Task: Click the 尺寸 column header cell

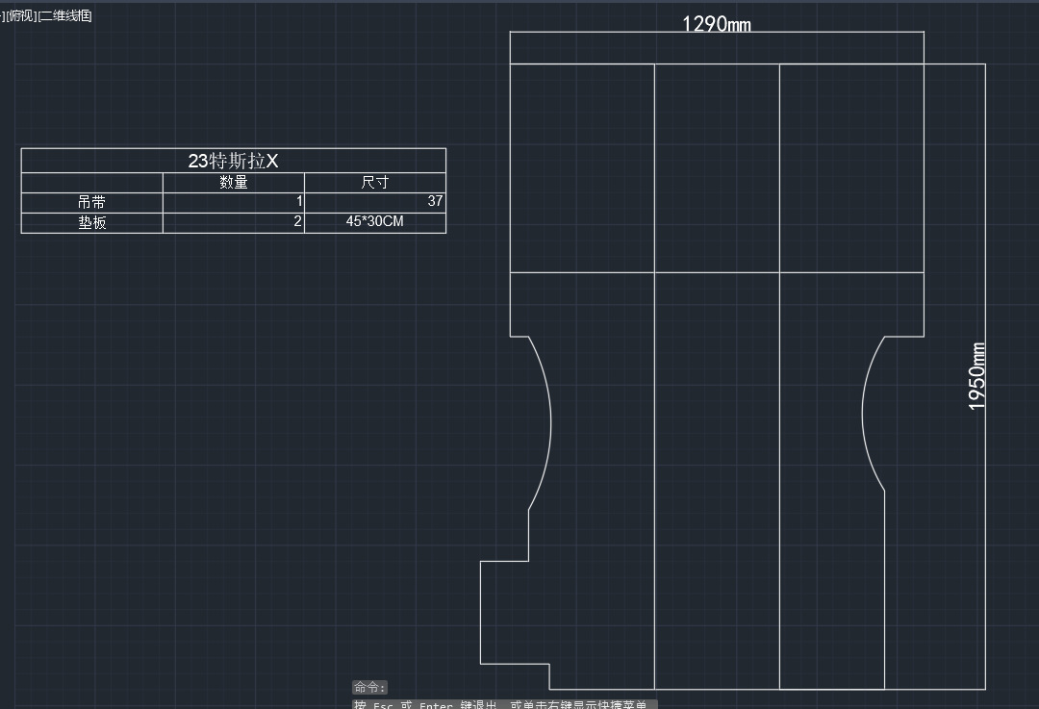Action: [x=374, y=183]
